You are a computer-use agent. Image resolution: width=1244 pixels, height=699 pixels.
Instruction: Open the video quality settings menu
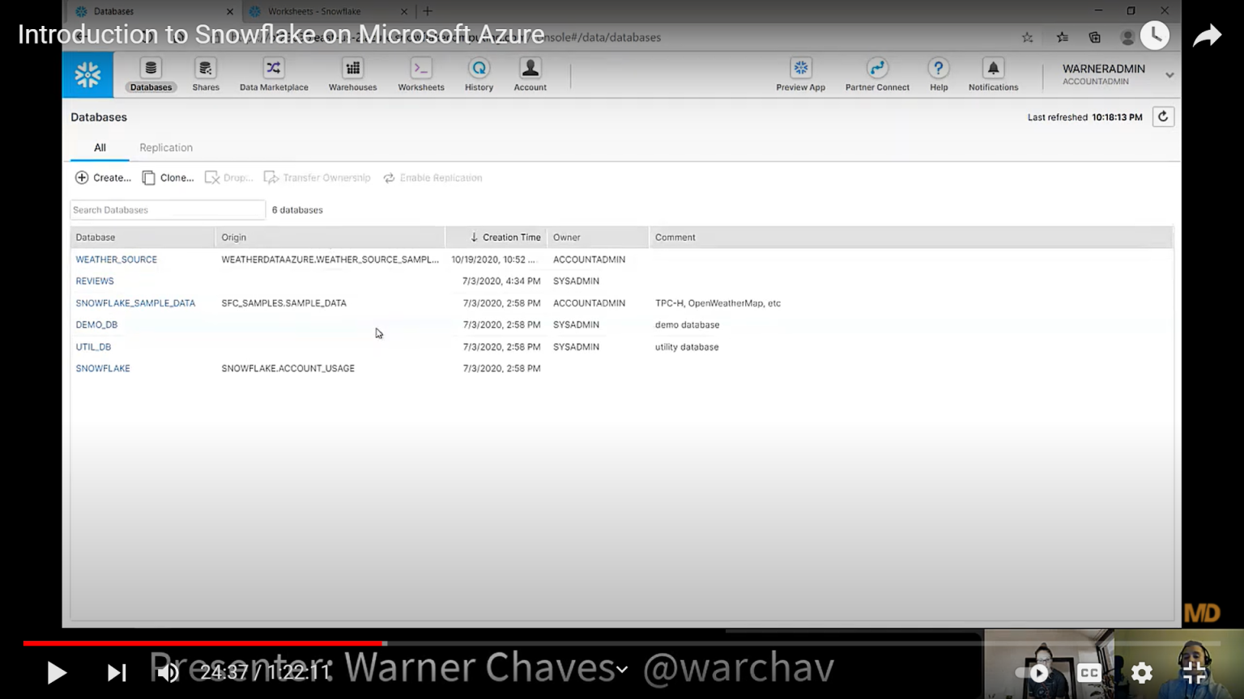click(x=1141, y=672)
